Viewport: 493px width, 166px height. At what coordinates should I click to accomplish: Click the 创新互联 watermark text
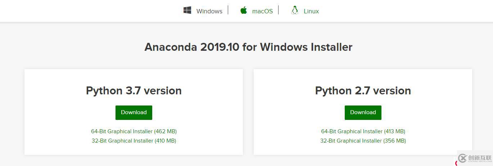click(x=480, y=158)
